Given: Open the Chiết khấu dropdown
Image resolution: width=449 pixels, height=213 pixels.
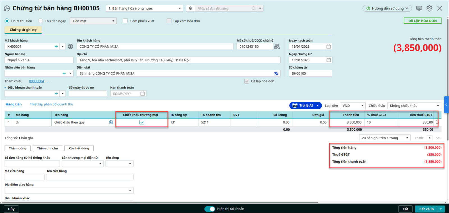Looking at the screenshot, I should [414, 106].
